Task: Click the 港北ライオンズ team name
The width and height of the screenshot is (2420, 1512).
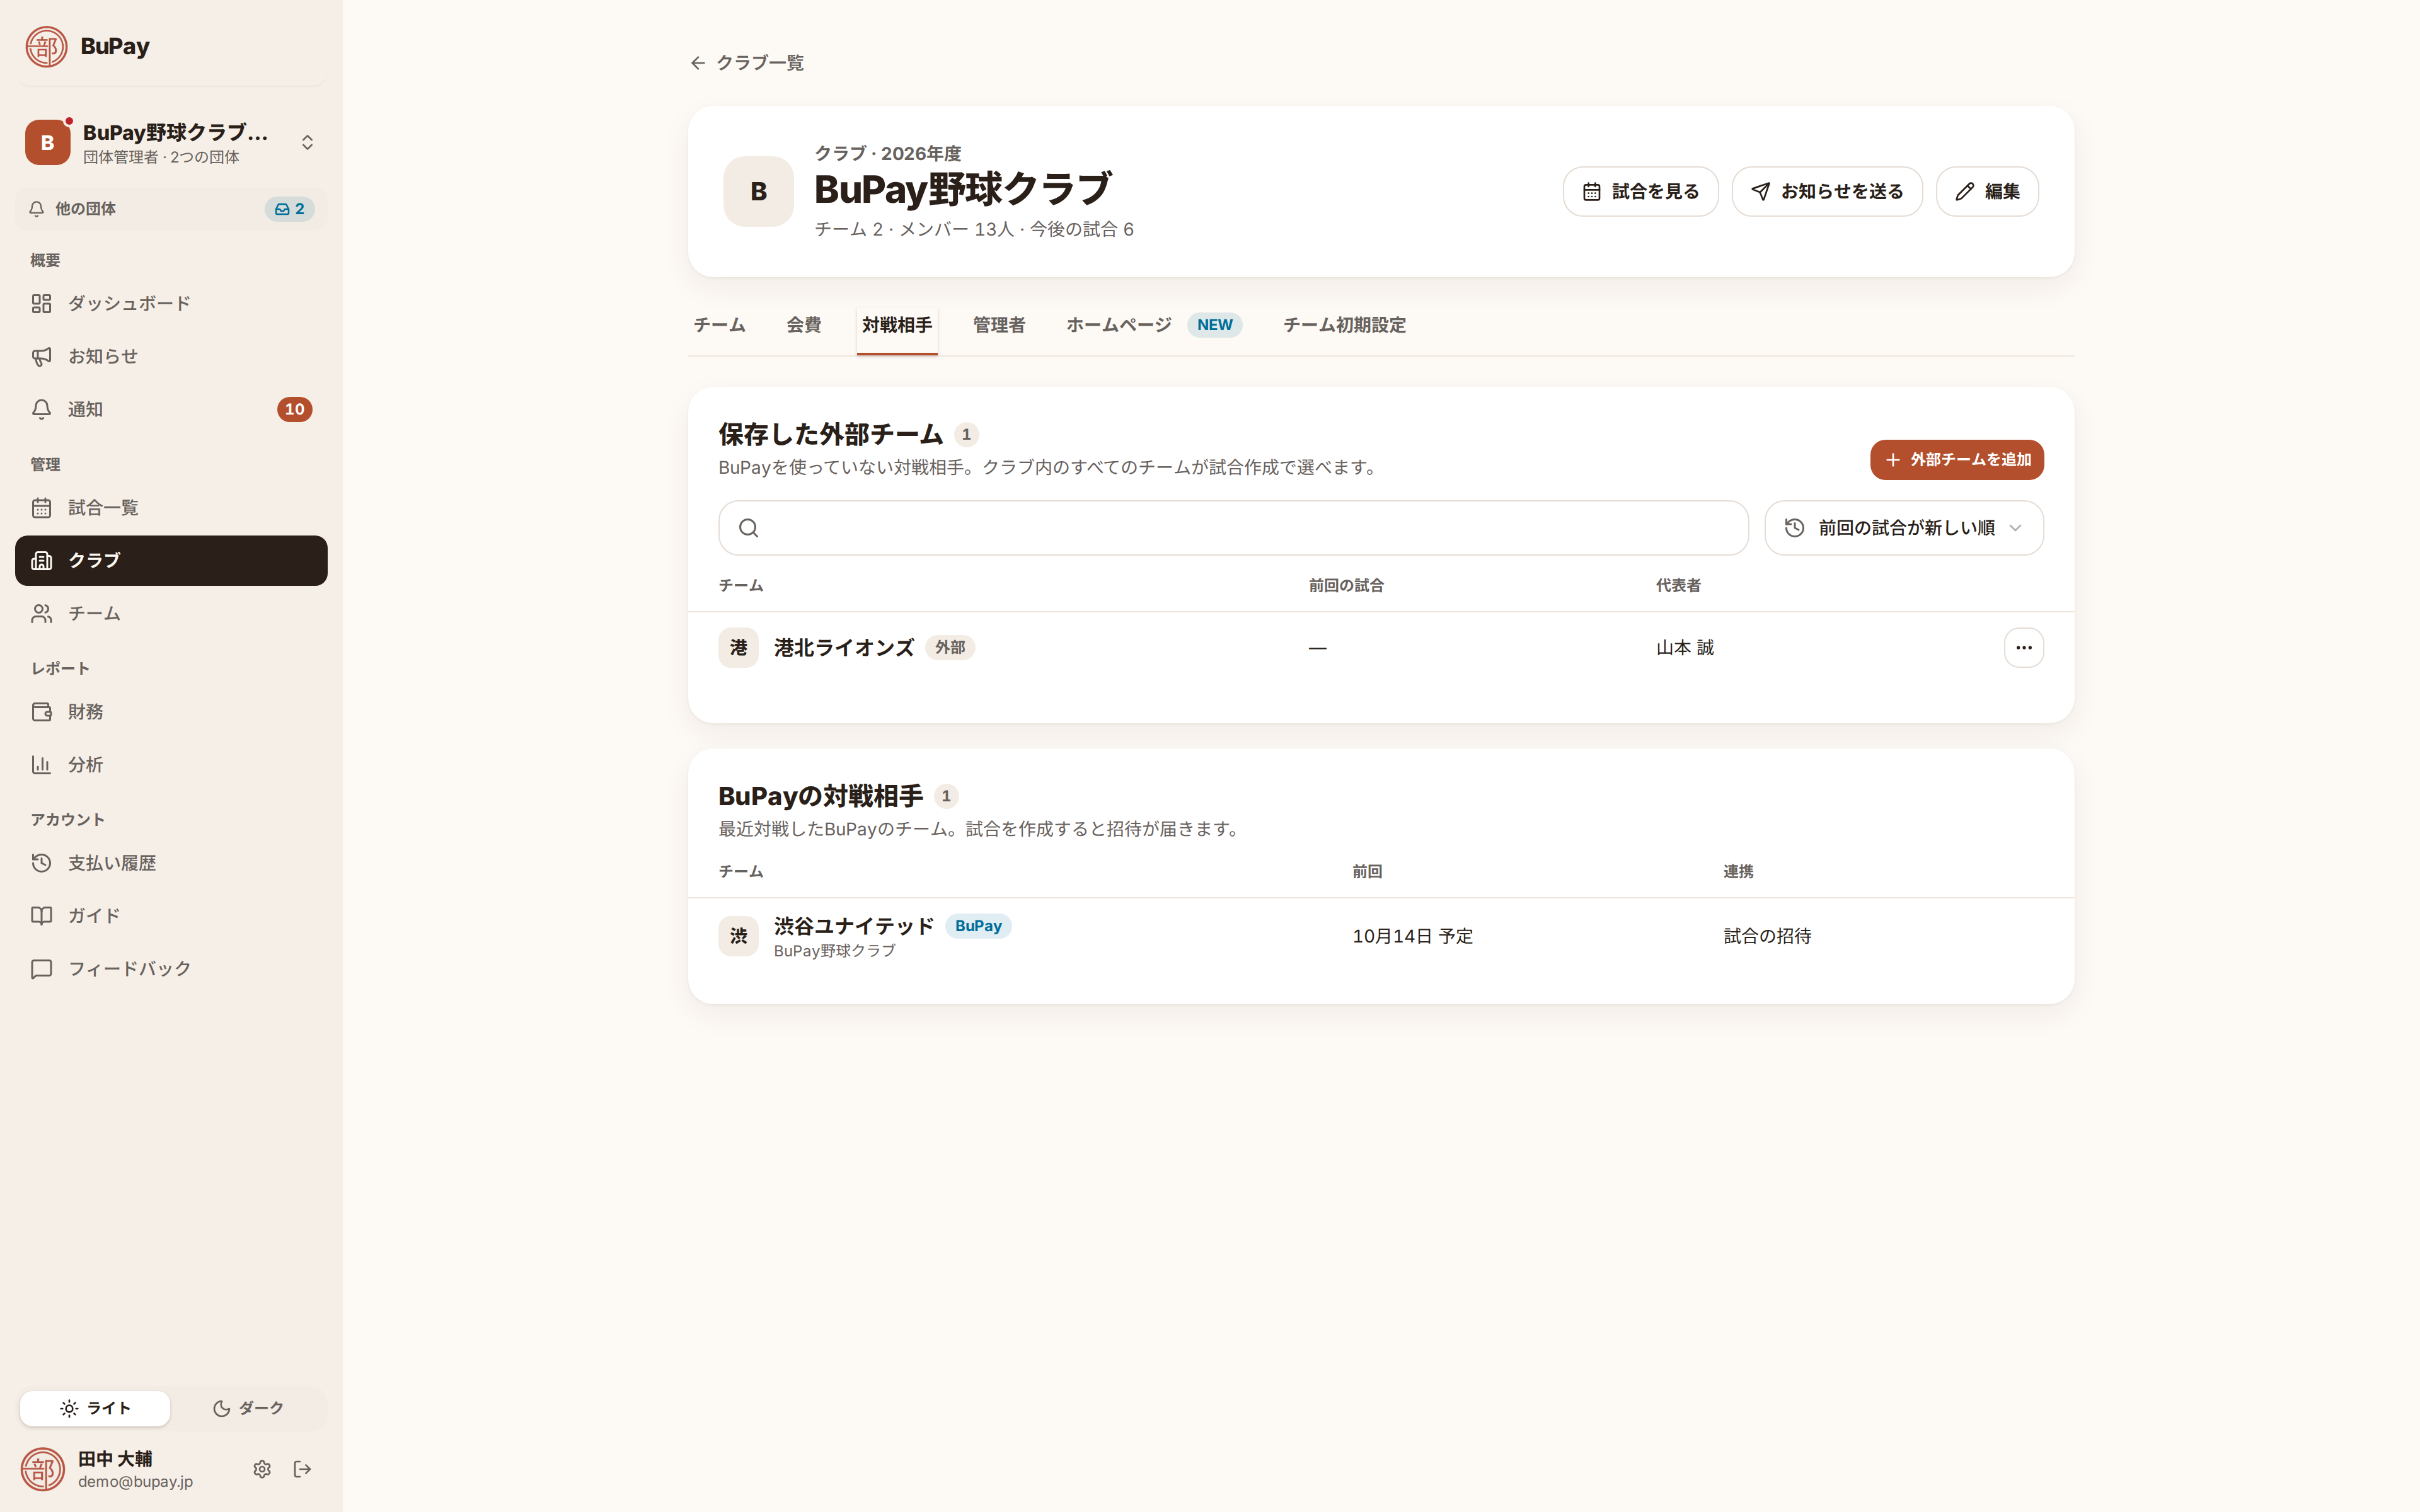Action: 844,648
